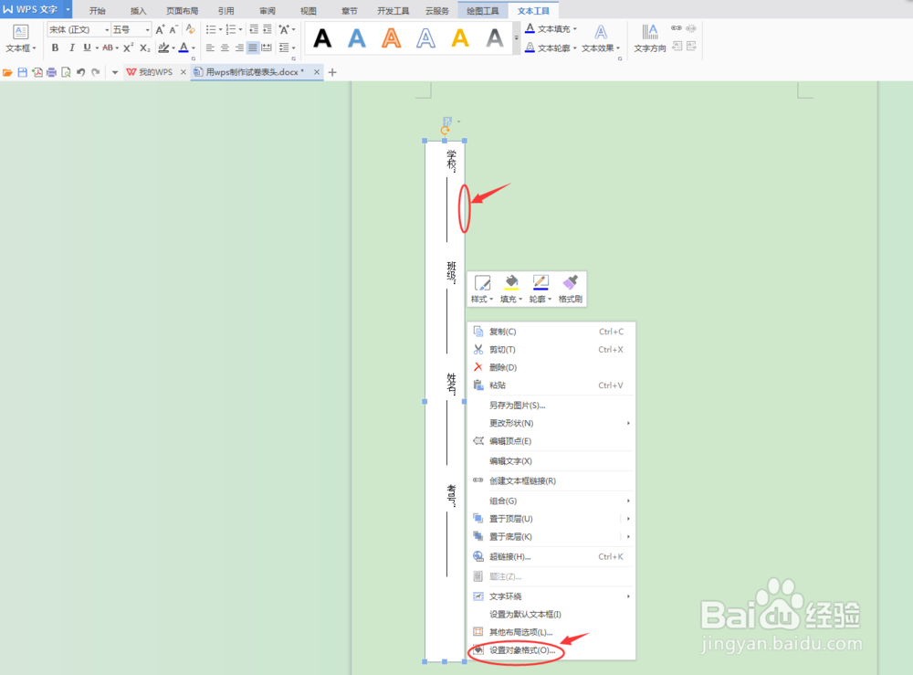The image size is (913, 675).
Task: Click Distributed alignment icon
Action: (x=267, y=47)
